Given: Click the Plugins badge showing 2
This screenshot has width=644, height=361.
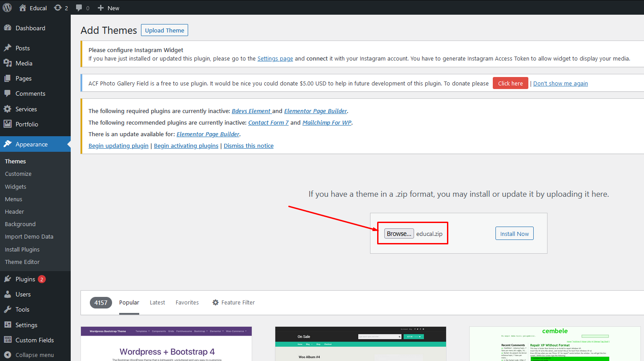Looking at the screenshot, I should (x=42, y=279).
